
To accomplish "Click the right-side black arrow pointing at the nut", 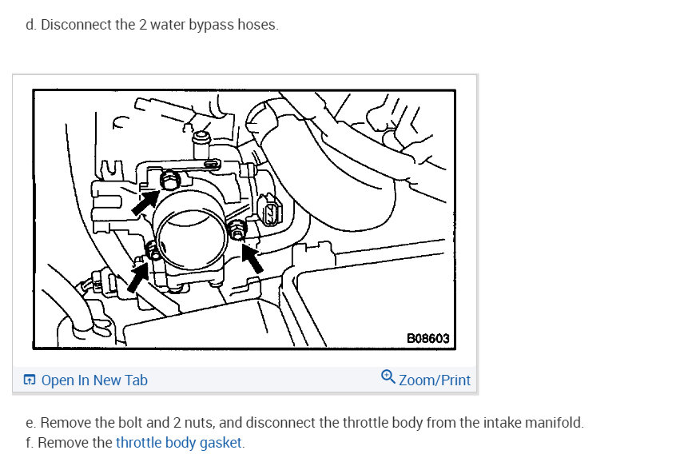I will tap(252, 258).
